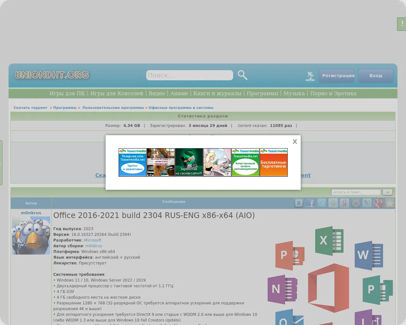
Task: Click the OneNote logo in the image
Action: click(x=282, y=289)
